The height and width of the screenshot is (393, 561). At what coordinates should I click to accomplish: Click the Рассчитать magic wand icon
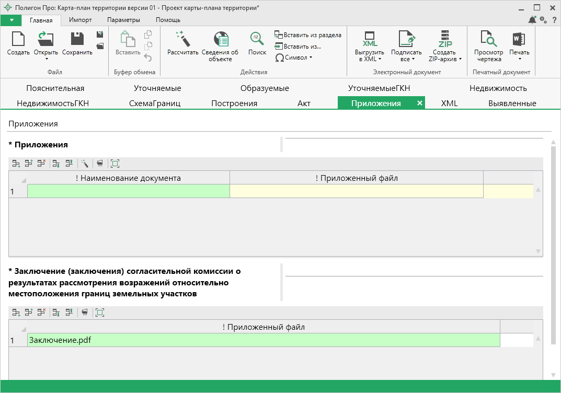[182, 39]
